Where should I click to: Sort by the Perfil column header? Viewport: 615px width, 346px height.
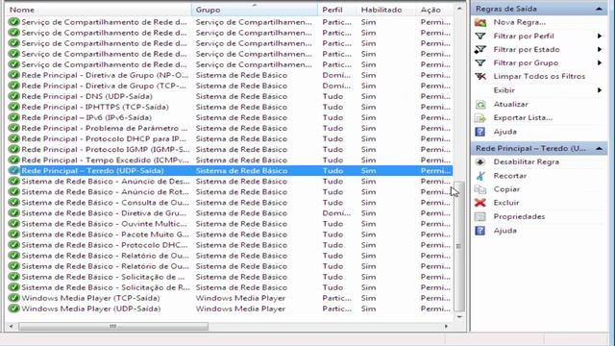(x=337, y=10)
